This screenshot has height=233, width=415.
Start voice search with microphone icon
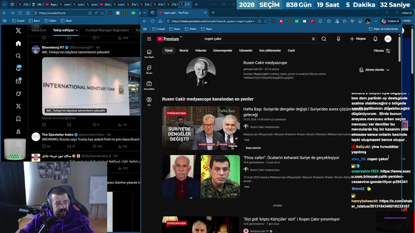[338, 39]
